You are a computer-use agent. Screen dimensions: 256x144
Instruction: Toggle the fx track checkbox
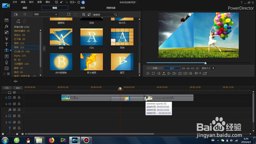pos(14,110)
